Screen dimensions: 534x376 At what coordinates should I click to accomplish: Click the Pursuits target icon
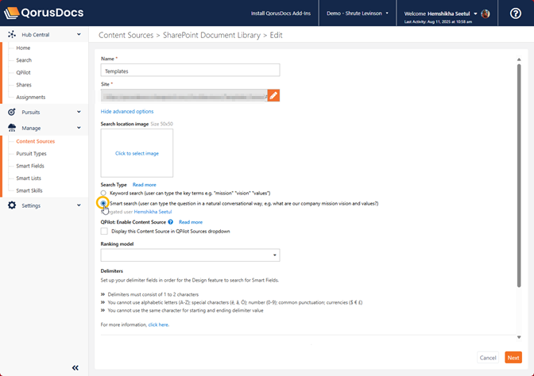tap(12, 113)
